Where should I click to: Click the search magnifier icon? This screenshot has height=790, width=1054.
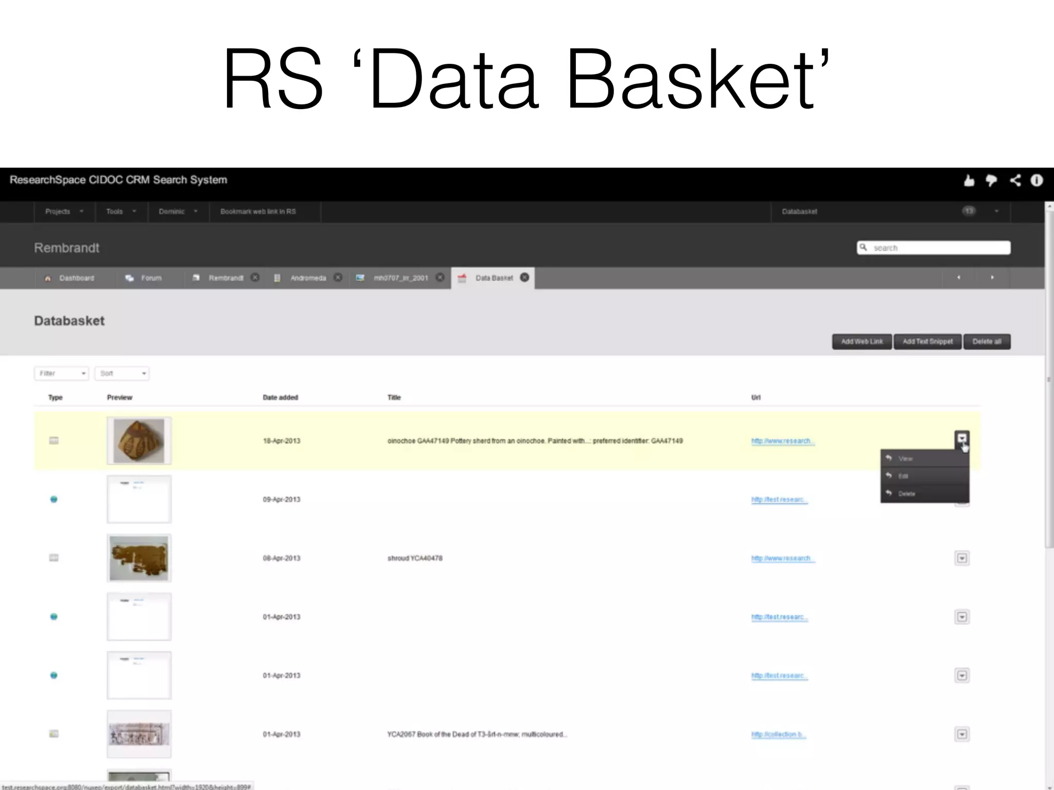(864, 247)
